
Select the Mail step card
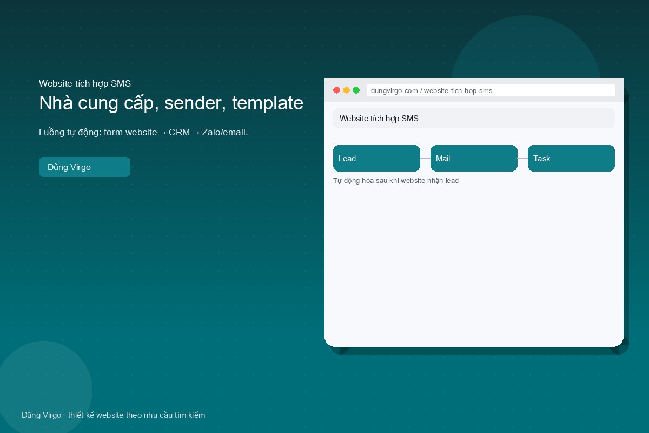[x=474, y=158]
